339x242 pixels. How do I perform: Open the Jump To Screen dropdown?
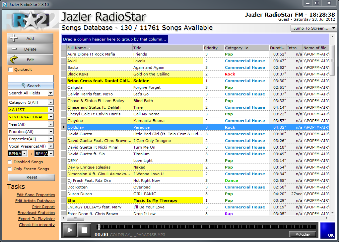click(x=313, y=28)
